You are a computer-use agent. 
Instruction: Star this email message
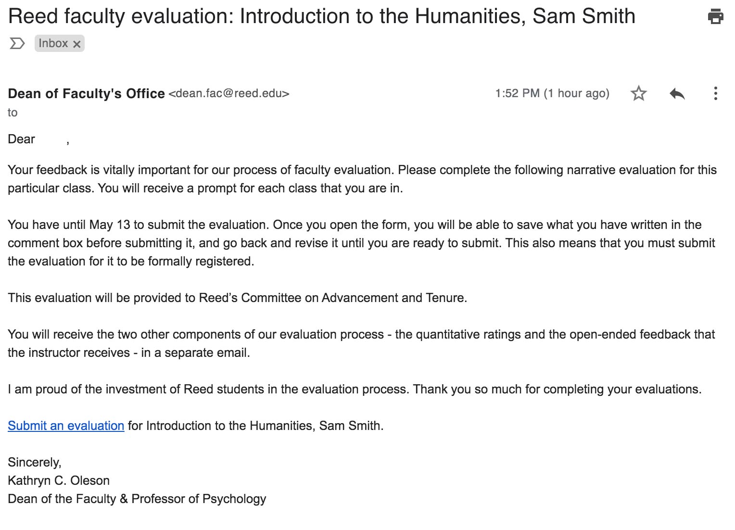(638, 93)
